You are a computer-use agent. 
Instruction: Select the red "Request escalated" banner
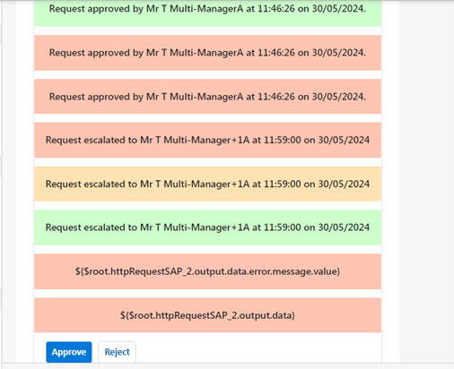[x=207, y=140]
